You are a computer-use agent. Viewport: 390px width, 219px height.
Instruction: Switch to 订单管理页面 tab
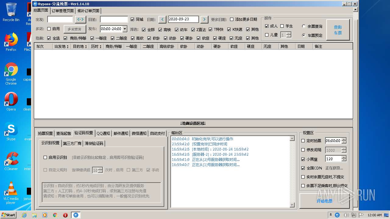point(62,11)
